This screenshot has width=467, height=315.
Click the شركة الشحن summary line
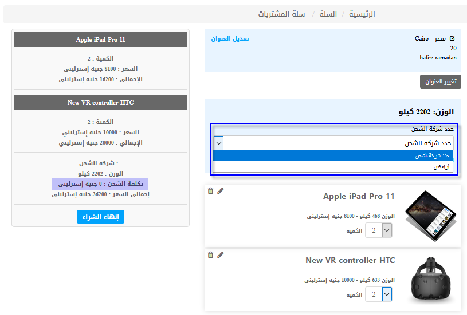coord(100,164)
